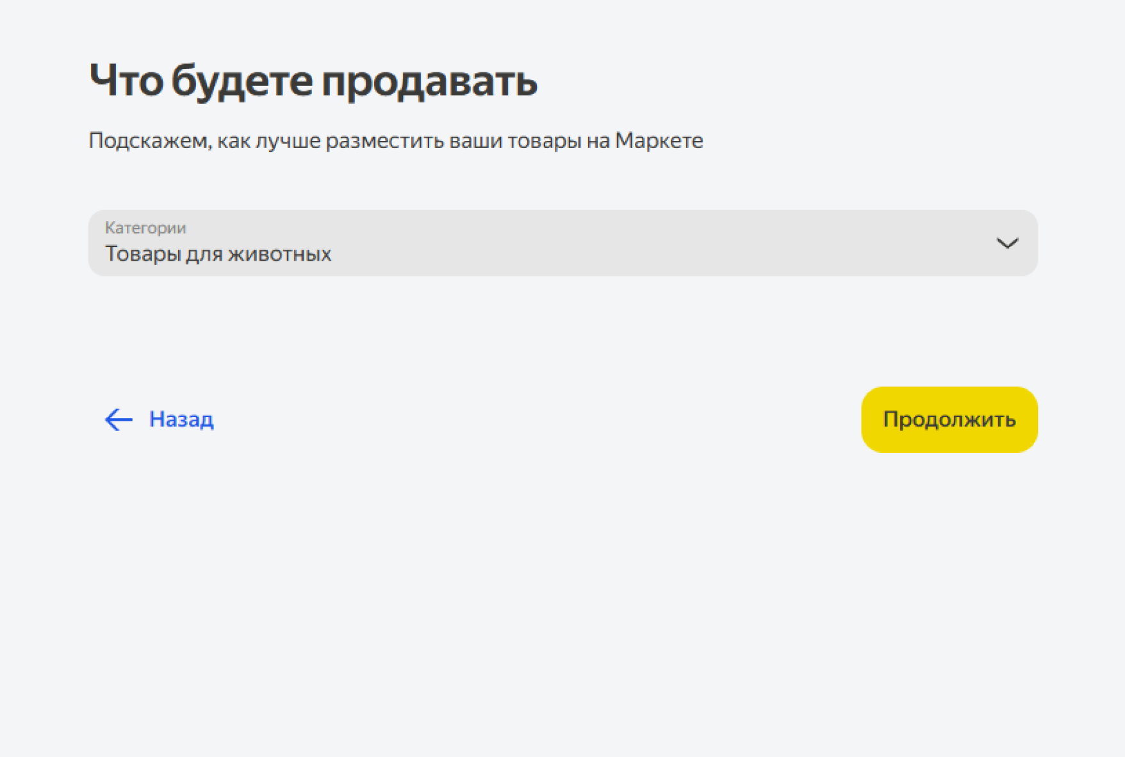
Task: Select the blue Назад text
Action: click(x=181, y=419)
